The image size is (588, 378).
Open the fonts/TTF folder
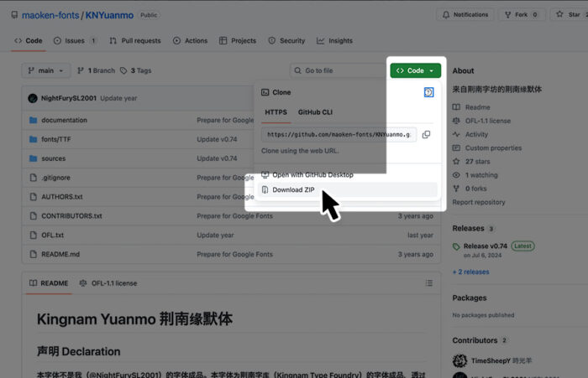[x=56, y=139]
